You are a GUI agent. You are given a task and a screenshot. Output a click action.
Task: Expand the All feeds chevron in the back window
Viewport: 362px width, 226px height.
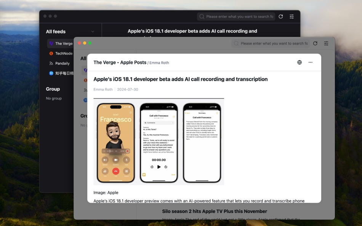pyautogui.click(x=93, y=32)
